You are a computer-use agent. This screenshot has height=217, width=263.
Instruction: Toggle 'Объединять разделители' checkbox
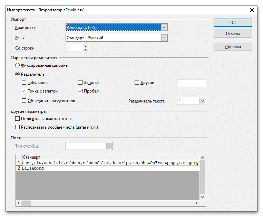click(x=24, y=101)
